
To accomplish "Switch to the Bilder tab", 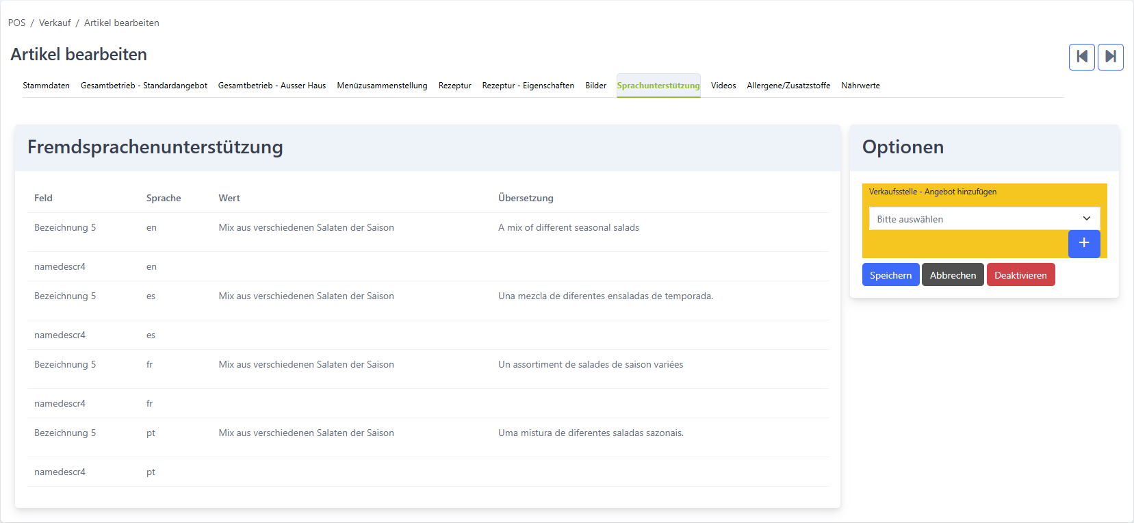I will [595, 86].
